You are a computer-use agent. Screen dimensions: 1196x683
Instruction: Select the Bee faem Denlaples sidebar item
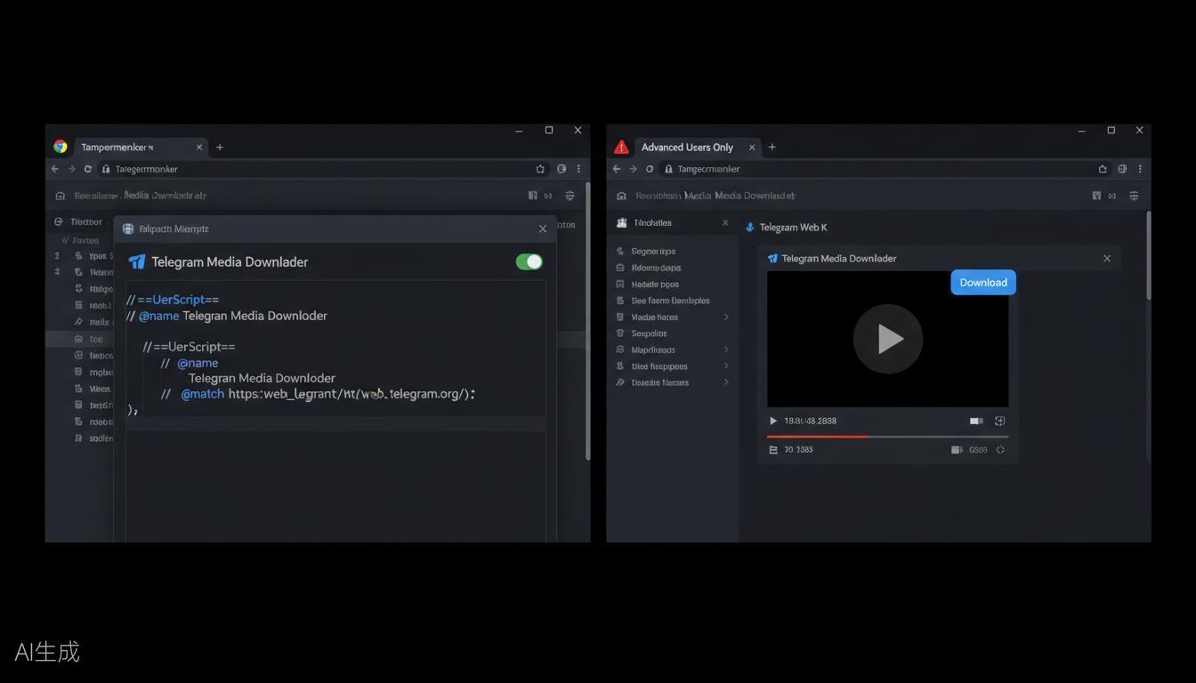pyautogui.click(x=670, y=301)
